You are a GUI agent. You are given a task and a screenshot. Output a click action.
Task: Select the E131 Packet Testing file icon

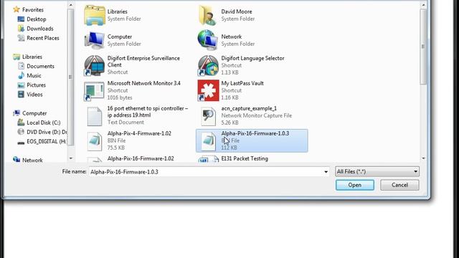[208, 159]
